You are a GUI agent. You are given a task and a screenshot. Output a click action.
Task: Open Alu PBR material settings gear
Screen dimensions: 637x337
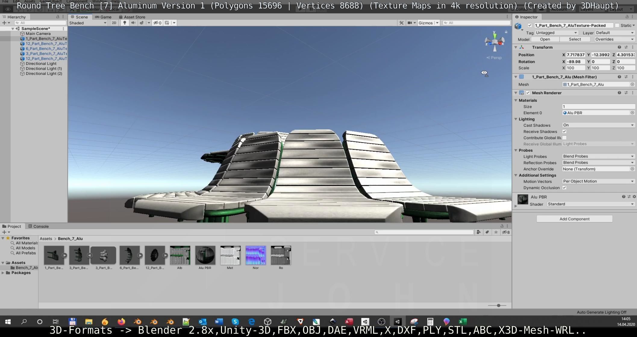click(634, 197)
